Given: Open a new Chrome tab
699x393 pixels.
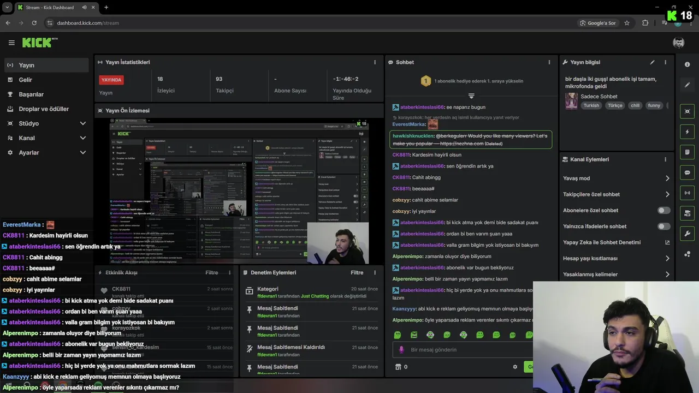Looking at the screenshot, I should coord(106,8).
